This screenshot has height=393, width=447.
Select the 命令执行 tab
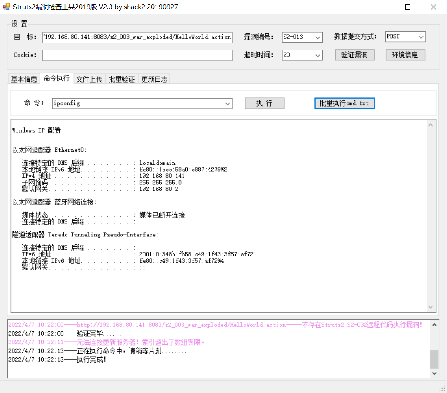coord(57,78)
